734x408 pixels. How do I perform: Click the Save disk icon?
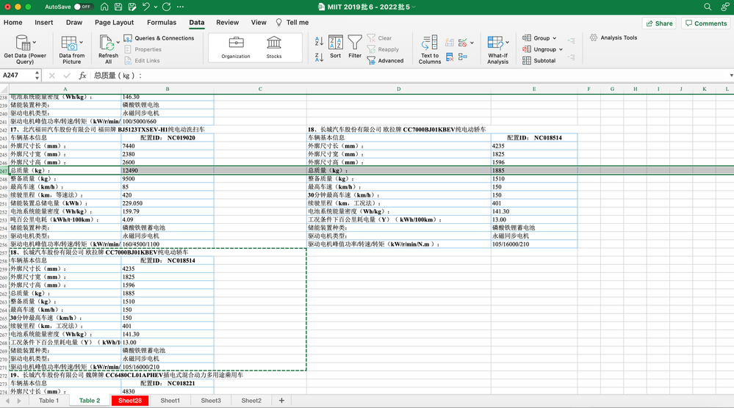(x=118, y=7)
